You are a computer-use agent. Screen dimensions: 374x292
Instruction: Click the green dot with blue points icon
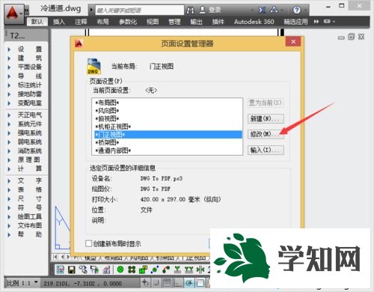[155, 270]
